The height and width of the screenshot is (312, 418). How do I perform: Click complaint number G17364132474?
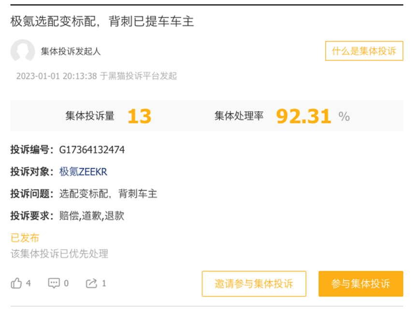pos(92,150)
